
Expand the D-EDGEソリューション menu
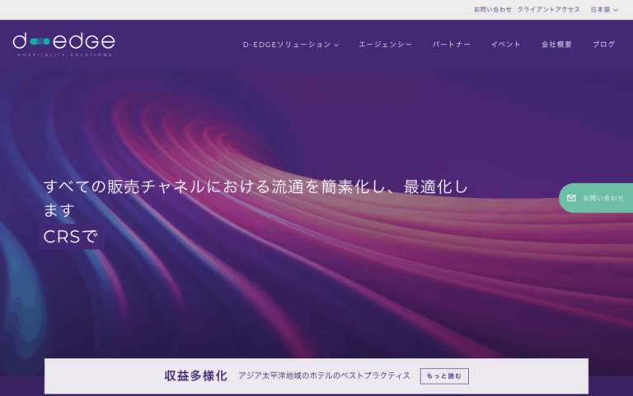(x=291, y=45)
